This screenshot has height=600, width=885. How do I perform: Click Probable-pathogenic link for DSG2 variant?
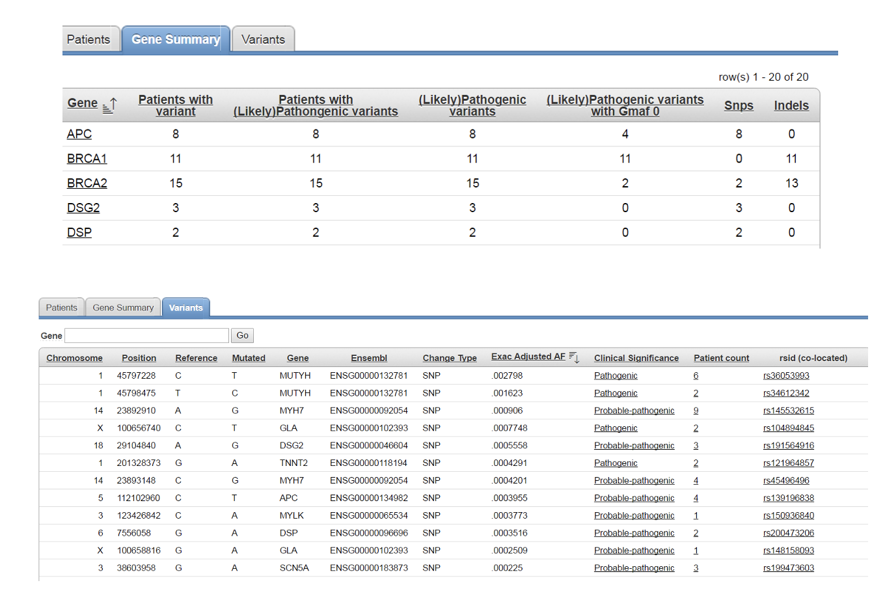coord(634,446)
